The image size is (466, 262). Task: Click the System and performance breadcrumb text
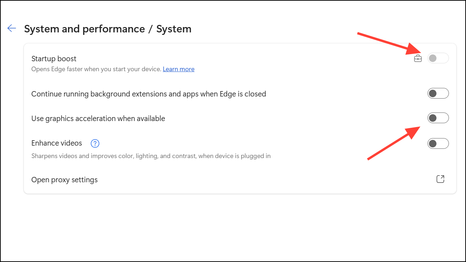point(84,29)
